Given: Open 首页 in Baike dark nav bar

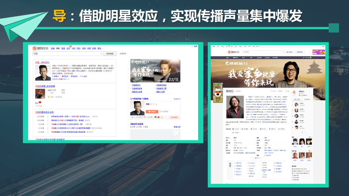Looking at the screenshot, I should pos(227,58).
